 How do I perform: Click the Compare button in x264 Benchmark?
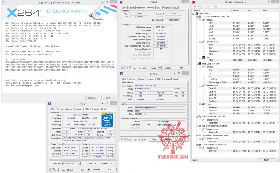tap(92, 98)
